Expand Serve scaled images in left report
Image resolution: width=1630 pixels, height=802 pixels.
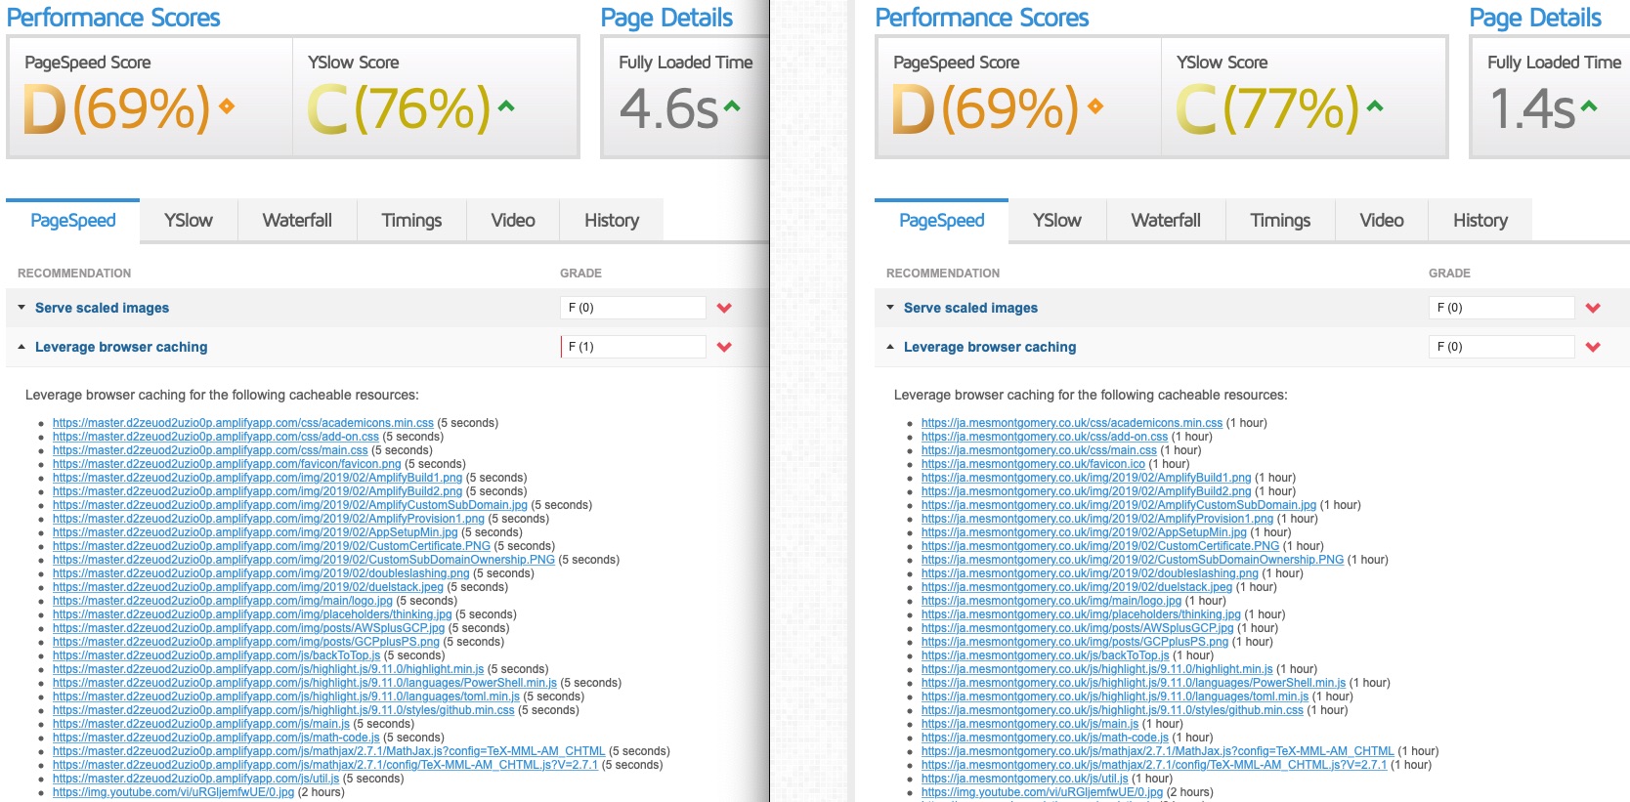[x=102, y=308]
